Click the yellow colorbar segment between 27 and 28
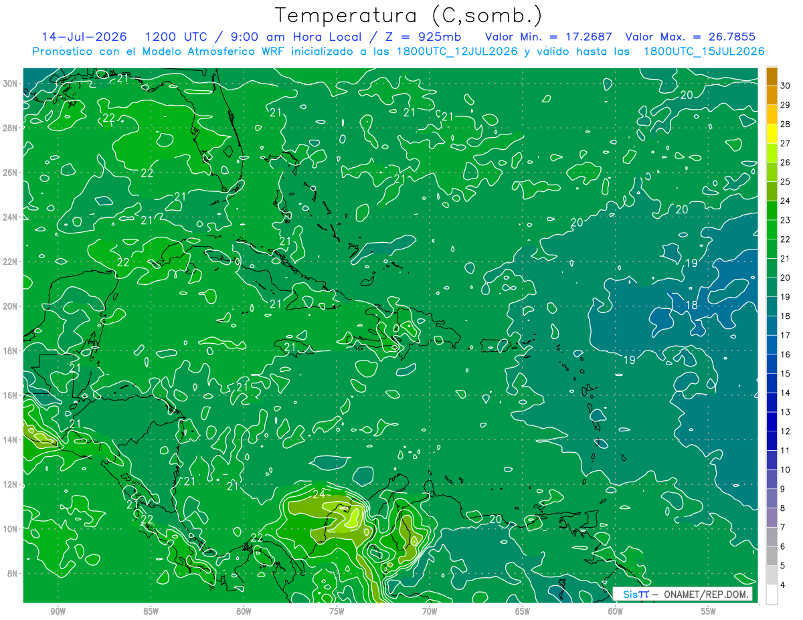Viewport: 803px width, 620px height. 772,134
